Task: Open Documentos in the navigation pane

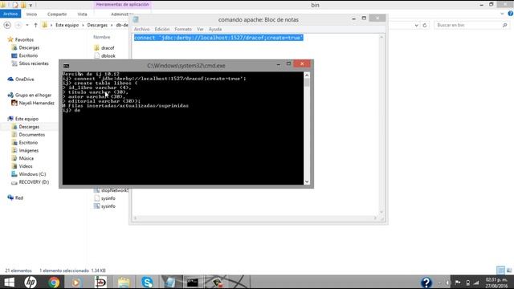Action: click(x=32, y=135)
